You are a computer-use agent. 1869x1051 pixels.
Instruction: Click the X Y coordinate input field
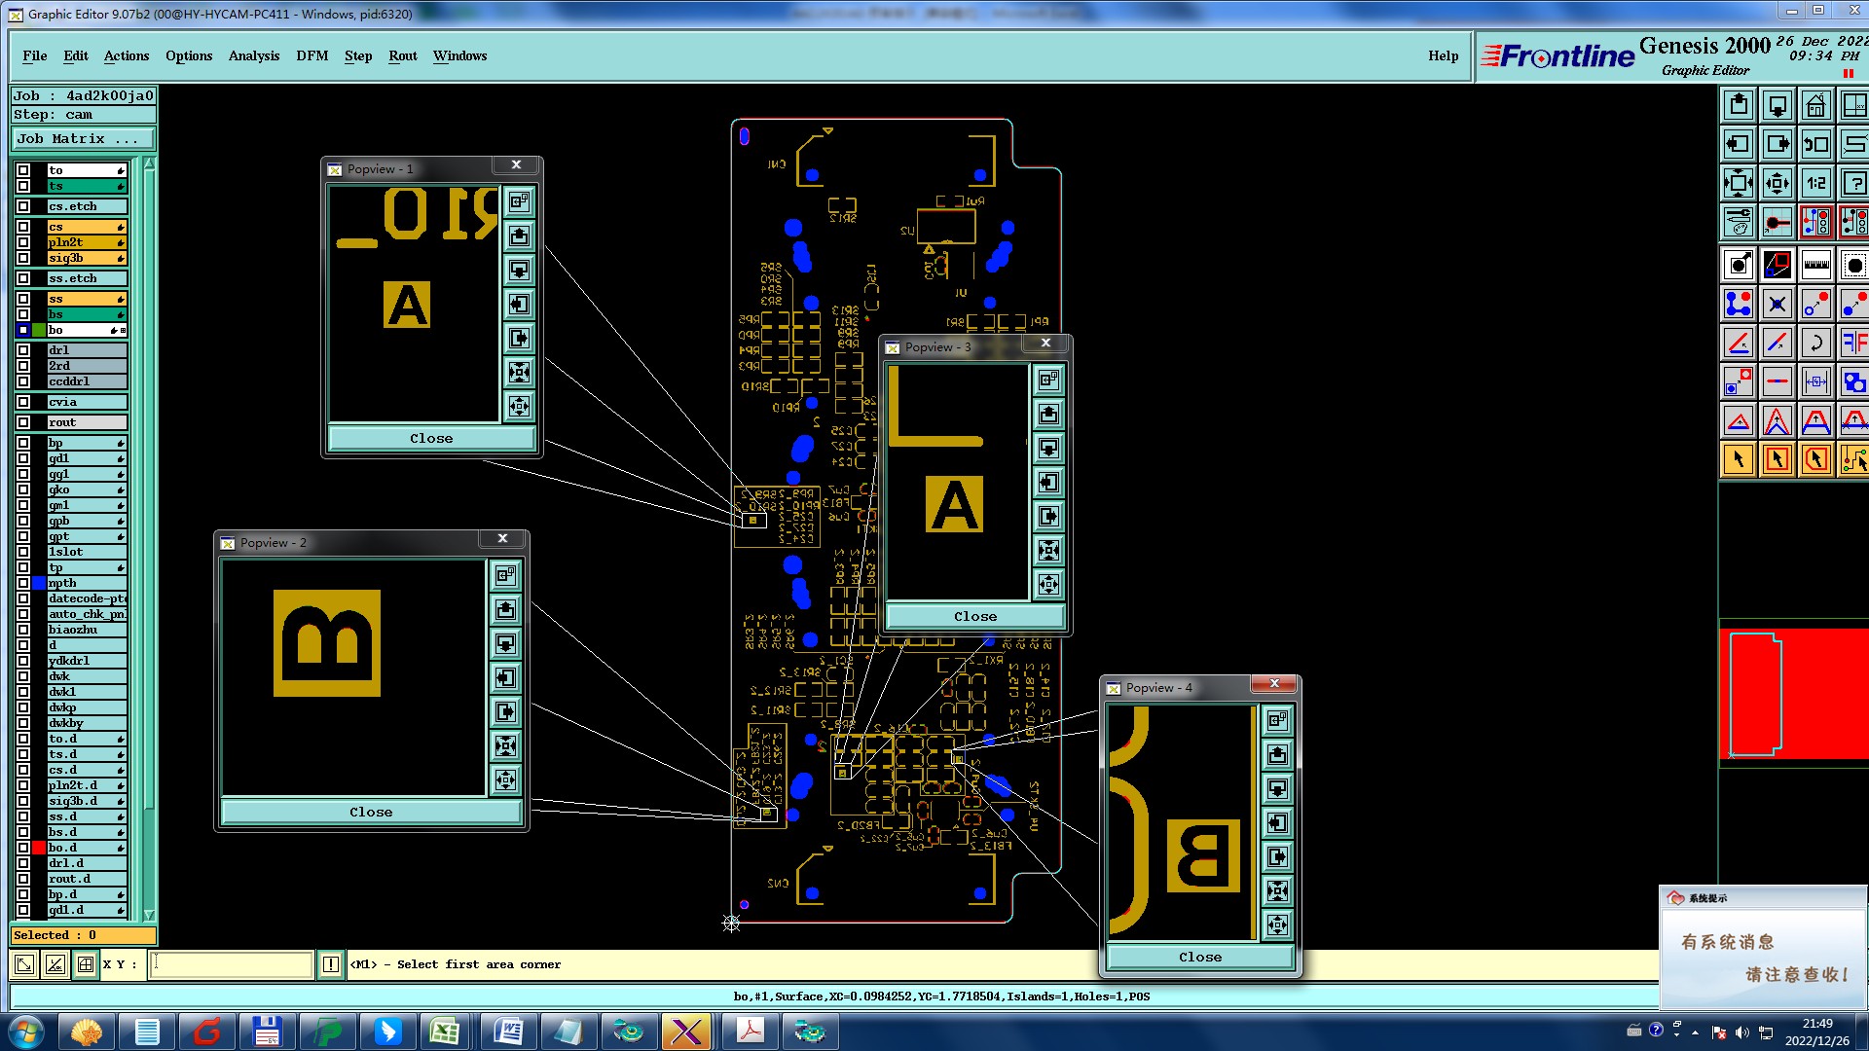(x=231, y=964)
